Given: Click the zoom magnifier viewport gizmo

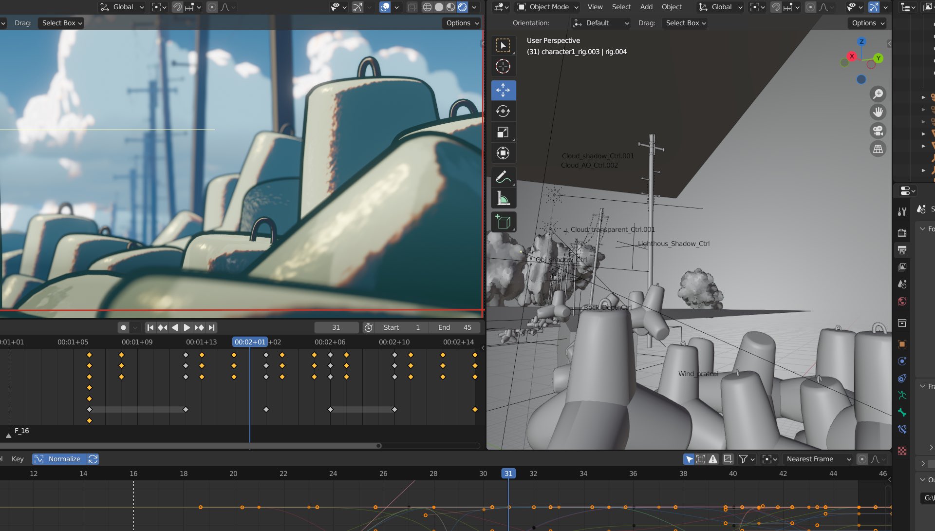Looking at the screenshot, I should point(878,94).
